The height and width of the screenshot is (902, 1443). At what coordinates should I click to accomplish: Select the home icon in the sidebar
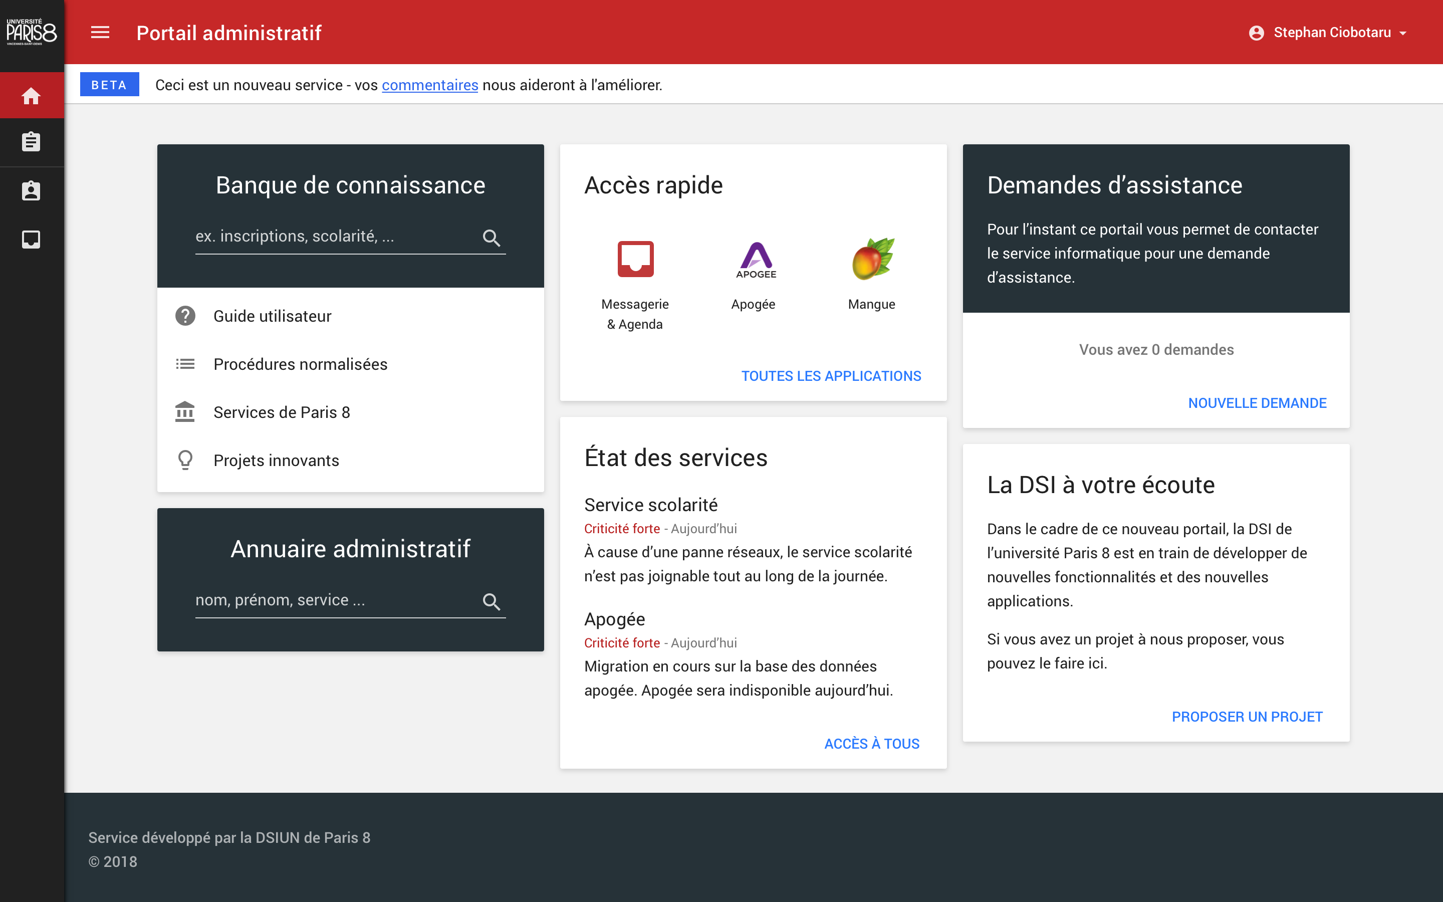pos(31,95)
